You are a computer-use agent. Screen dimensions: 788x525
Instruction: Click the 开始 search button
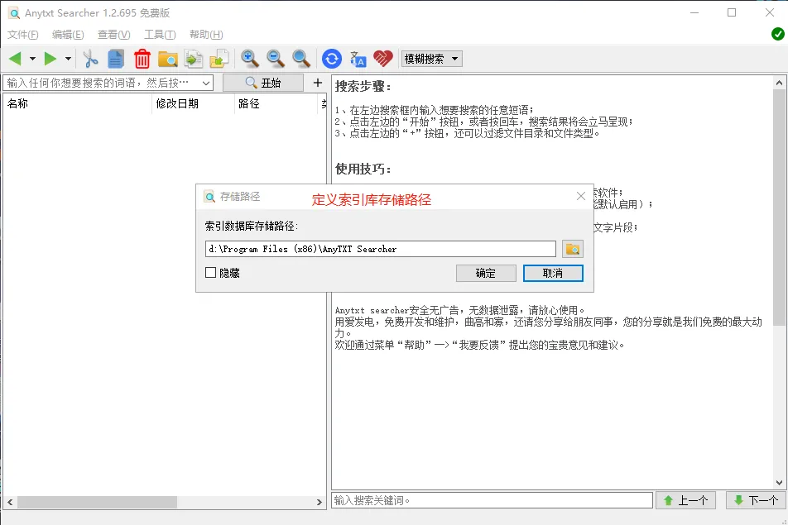[x=263, y=83]
